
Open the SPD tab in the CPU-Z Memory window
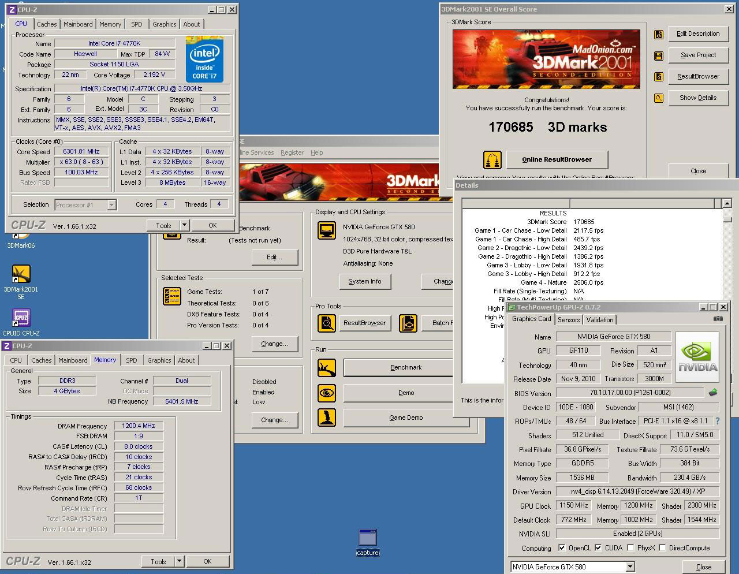(132, 360)
